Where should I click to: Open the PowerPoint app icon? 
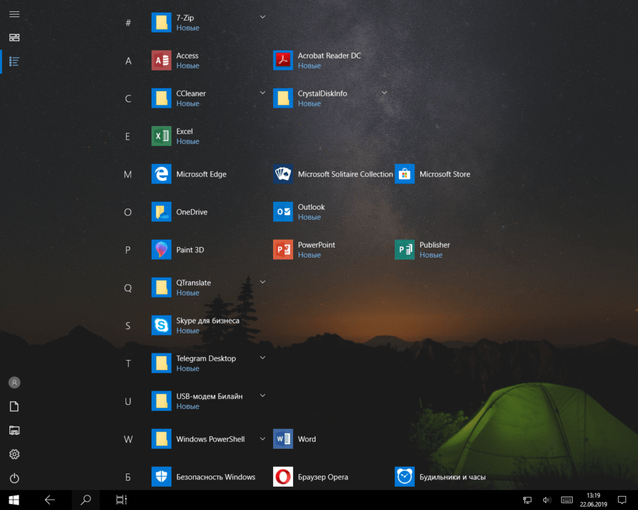(283, 250)
